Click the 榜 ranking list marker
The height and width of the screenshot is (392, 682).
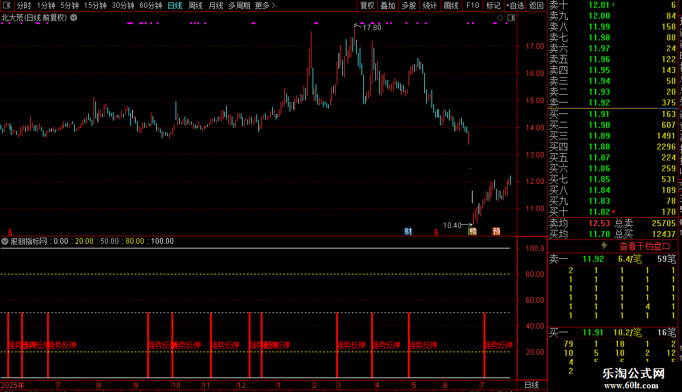click(x=473, y=231)
